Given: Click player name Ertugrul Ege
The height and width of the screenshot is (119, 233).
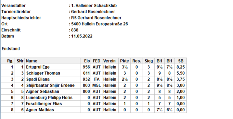Looking at the screenshot, I should click(x=38, y=67).
